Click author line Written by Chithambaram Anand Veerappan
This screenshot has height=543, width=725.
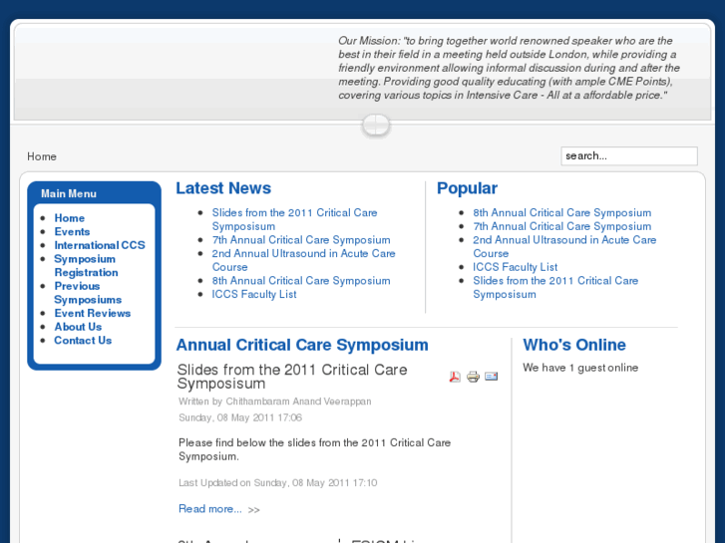coord(275,402)
